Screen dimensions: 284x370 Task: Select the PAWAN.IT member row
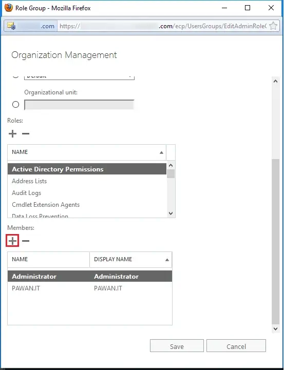point(90,288)
